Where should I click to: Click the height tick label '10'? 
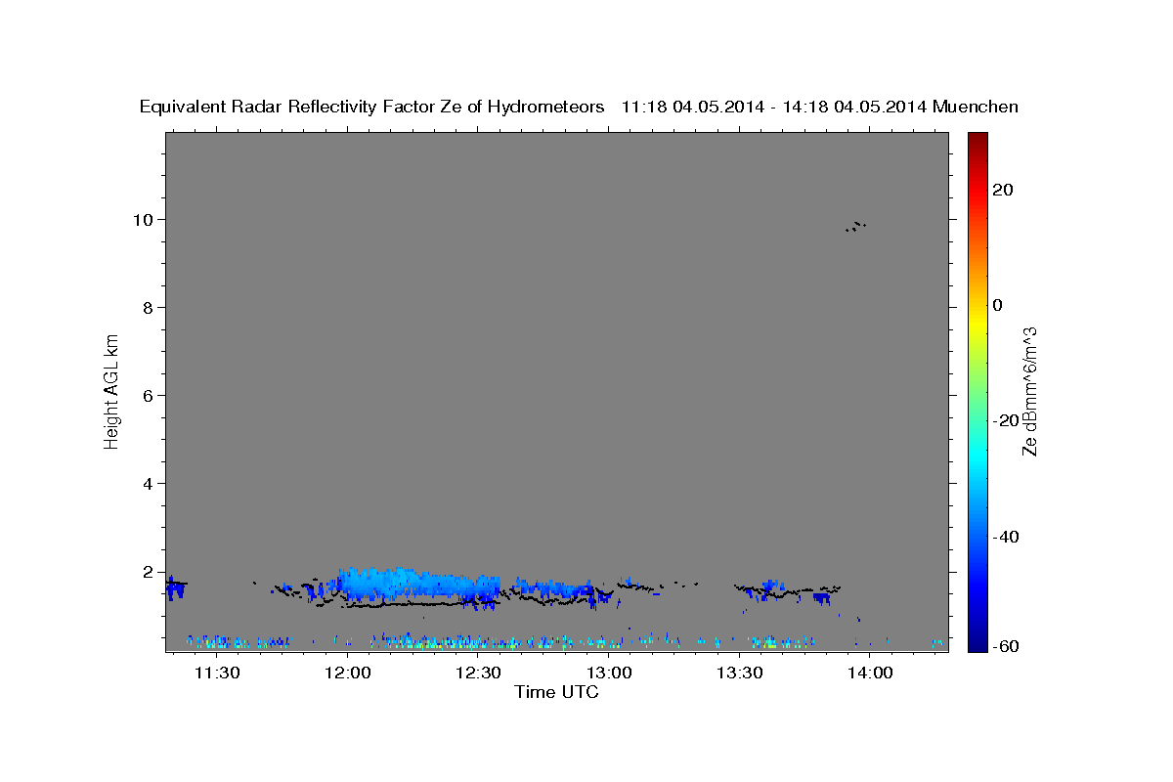[x=146, y=219]
